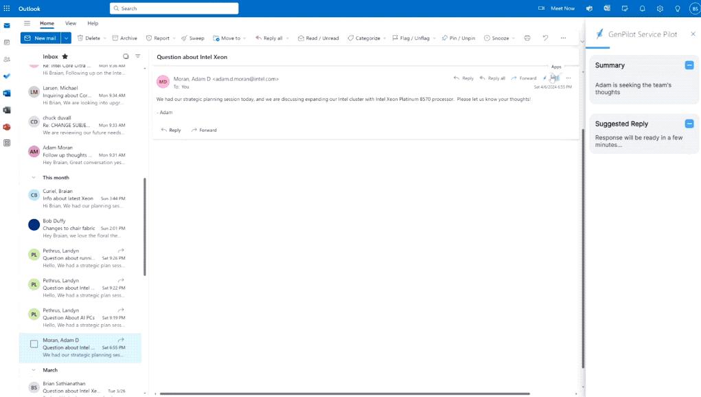Open Teams chat icon in header
This screenshot has height=397, width=701.
589,8
